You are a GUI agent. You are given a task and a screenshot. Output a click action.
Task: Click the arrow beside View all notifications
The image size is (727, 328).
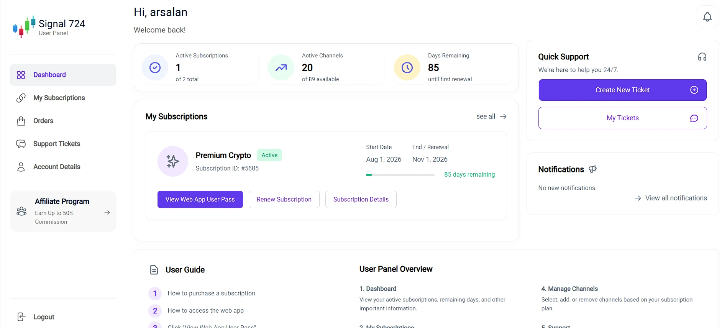point(638,198)
